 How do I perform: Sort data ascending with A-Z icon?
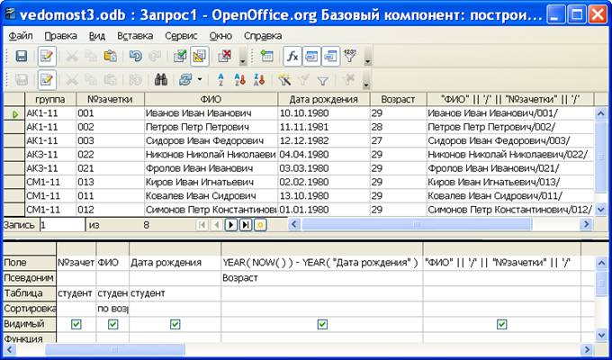[x=220, y=79]
